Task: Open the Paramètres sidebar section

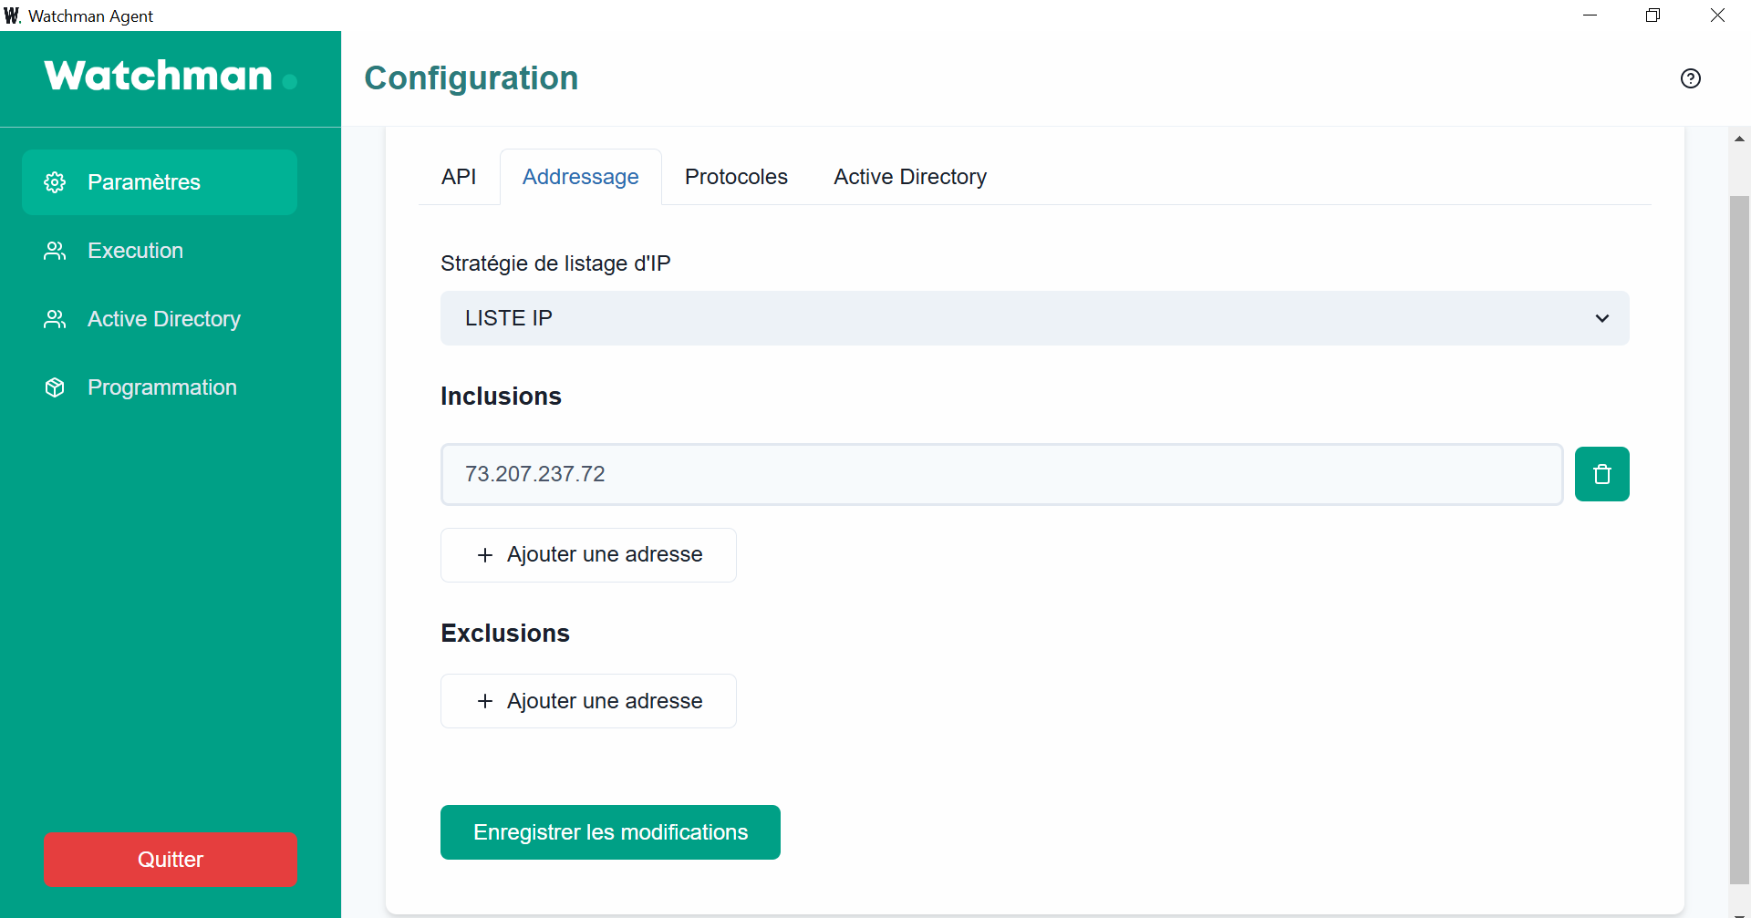Action: coord(160,182)
